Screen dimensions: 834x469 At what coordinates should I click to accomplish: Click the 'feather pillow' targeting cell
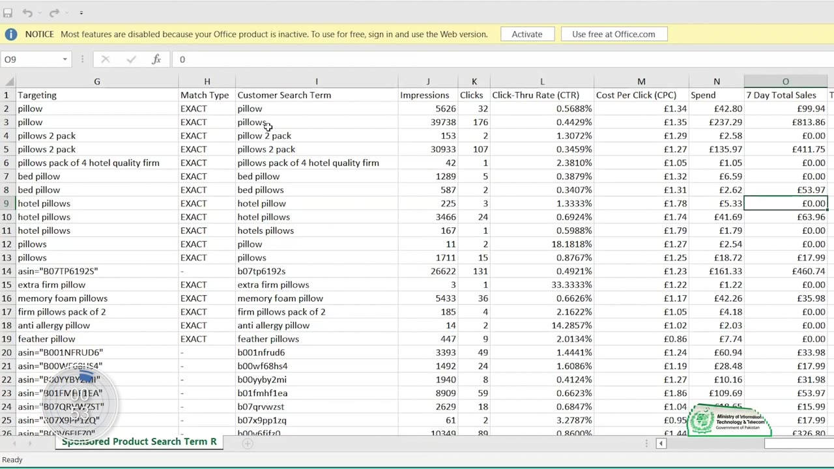(x=97, y=339)
